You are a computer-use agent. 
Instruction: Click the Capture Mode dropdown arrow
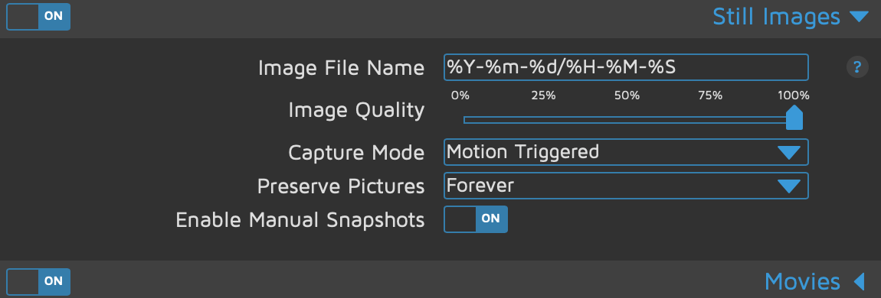[x=789, y=152]
